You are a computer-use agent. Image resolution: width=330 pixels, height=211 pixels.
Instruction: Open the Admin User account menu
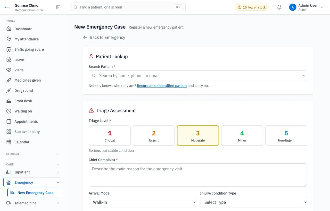pos(306,7)
